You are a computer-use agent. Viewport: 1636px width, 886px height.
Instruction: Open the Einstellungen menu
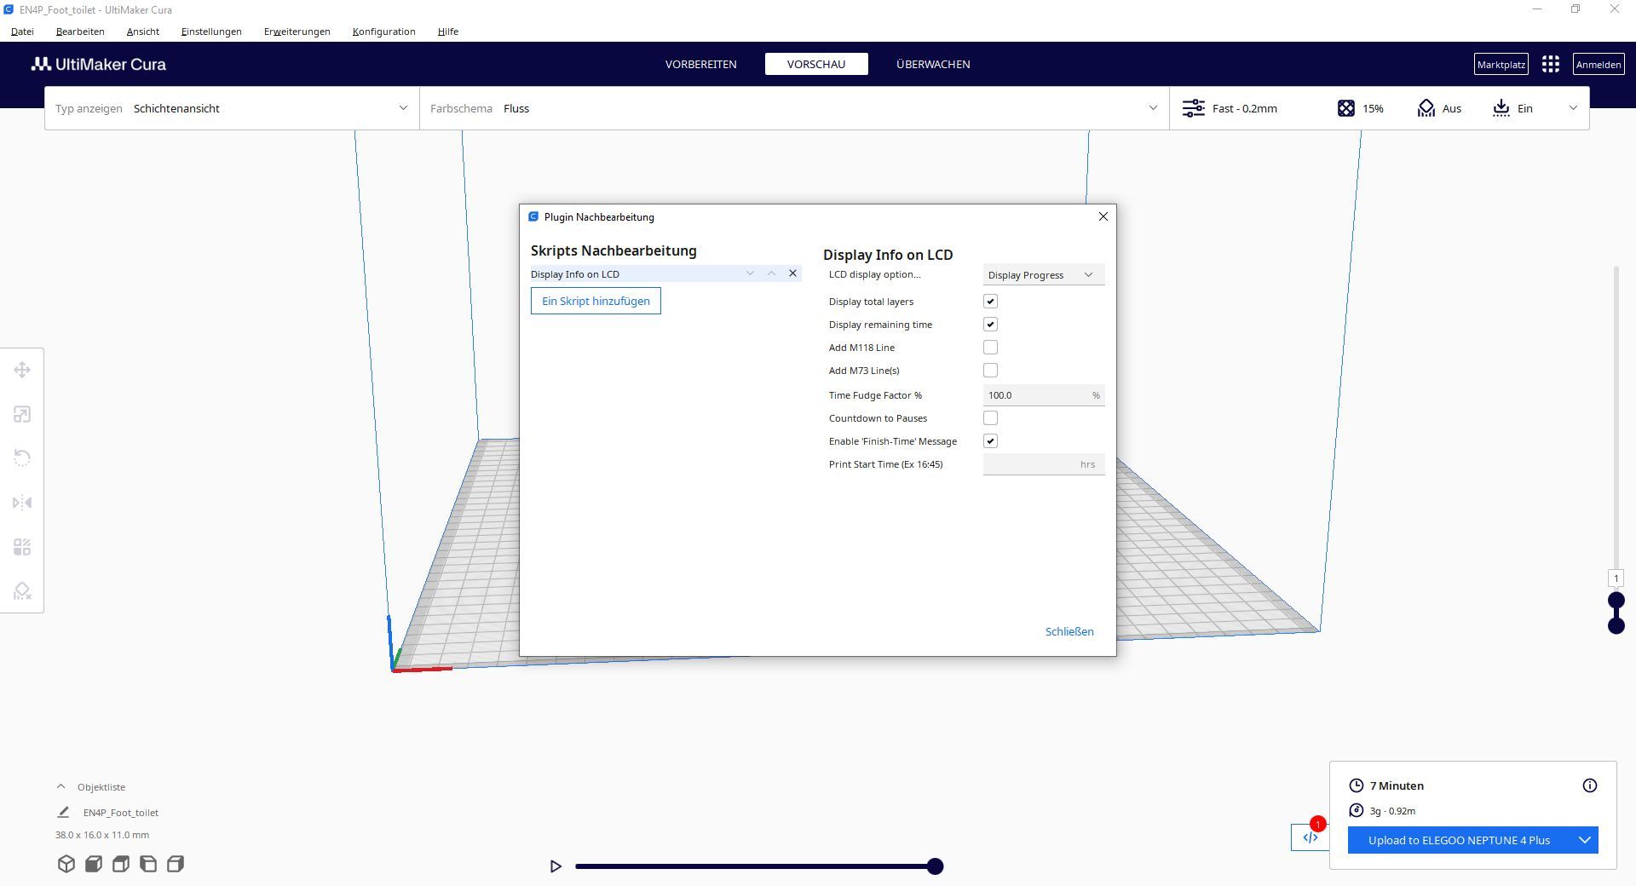pyautogui.click(x=211, y=32)
